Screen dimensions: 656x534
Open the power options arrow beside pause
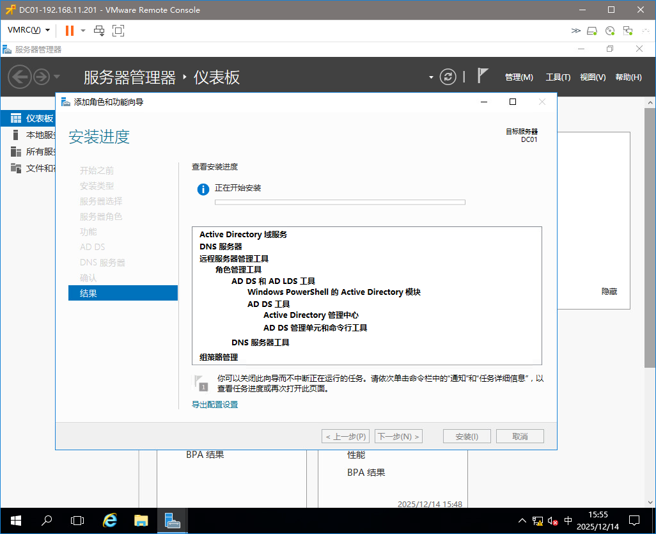(83, 31)
